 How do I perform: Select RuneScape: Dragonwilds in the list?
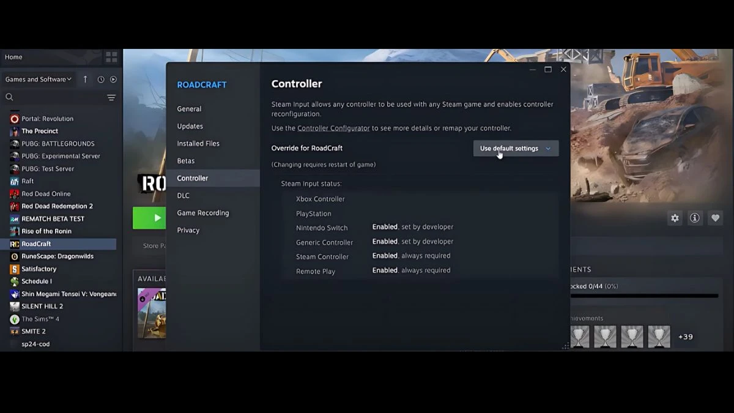pos(58,256)
